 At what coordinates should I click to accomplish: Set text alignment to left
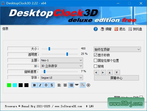[59, 85]
